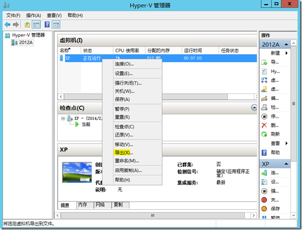
Task: Open the Action (操作) menu
Action: [x=34, y=15]
